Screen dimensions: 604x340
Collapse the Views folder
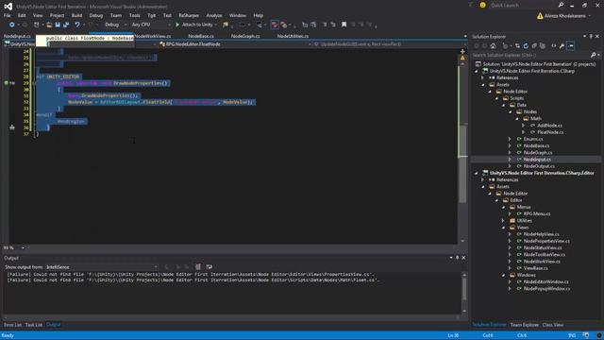(503, 228)
